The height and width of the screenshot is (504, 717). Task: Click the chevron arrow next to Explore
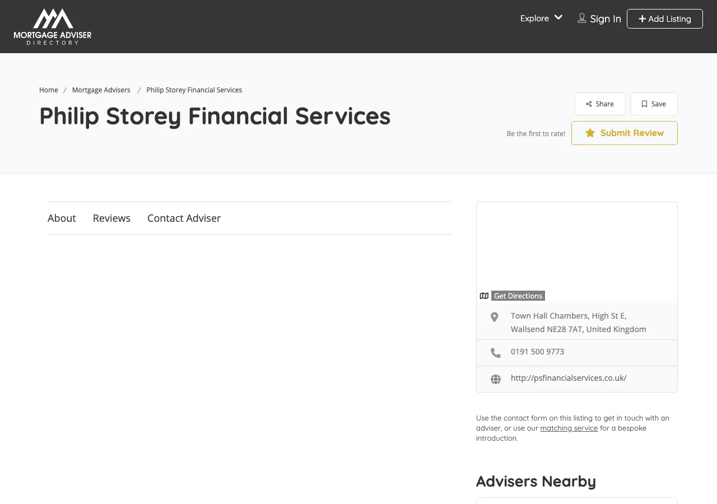click(x=558, y=17)
